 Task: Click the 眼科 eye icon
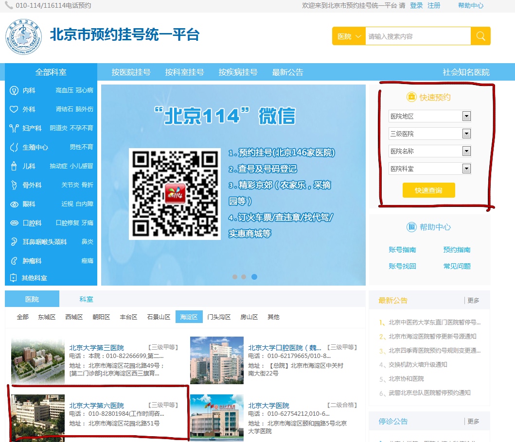(14, 204)
